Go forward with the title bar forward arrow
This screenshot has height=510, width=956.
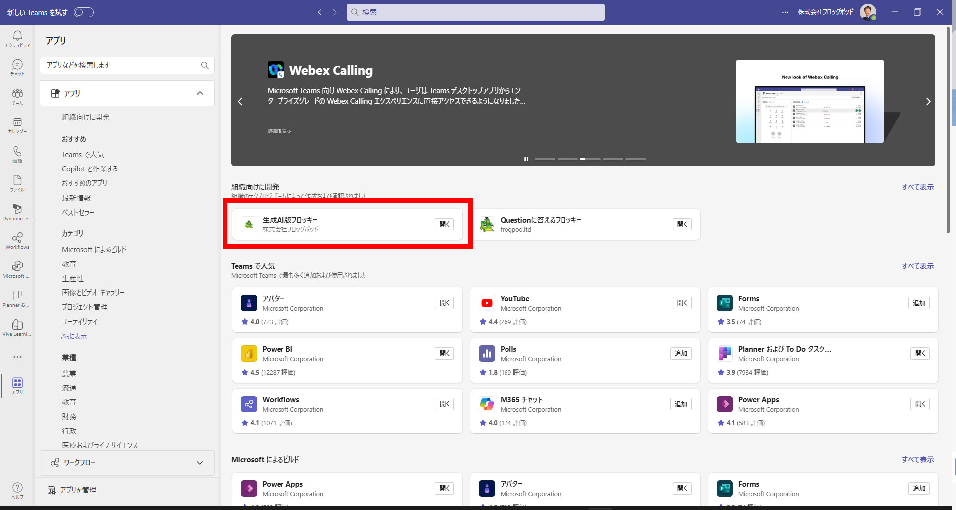coord(335,12)
